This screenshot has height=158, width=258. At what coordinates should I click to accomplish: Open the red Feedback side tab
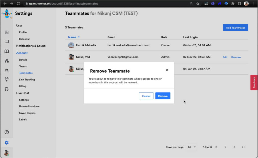(254, 82)
